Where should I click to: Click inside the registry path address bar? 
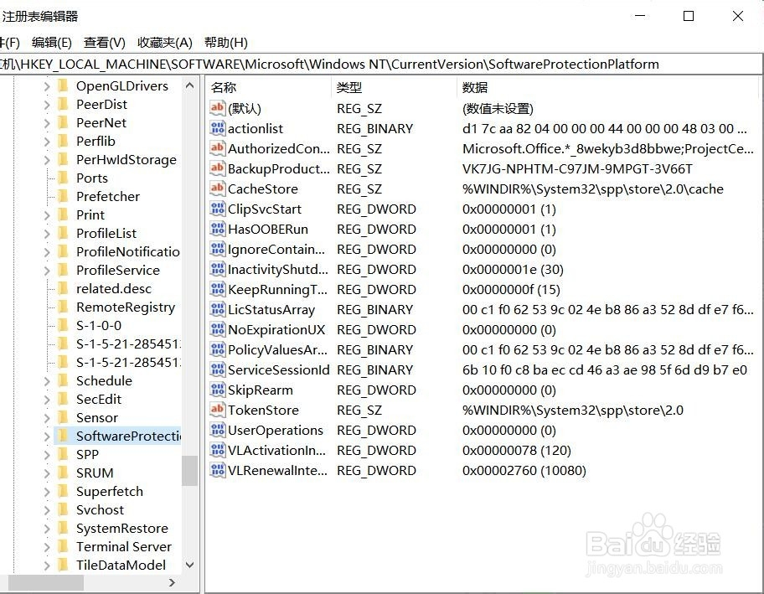coord(377,64)
